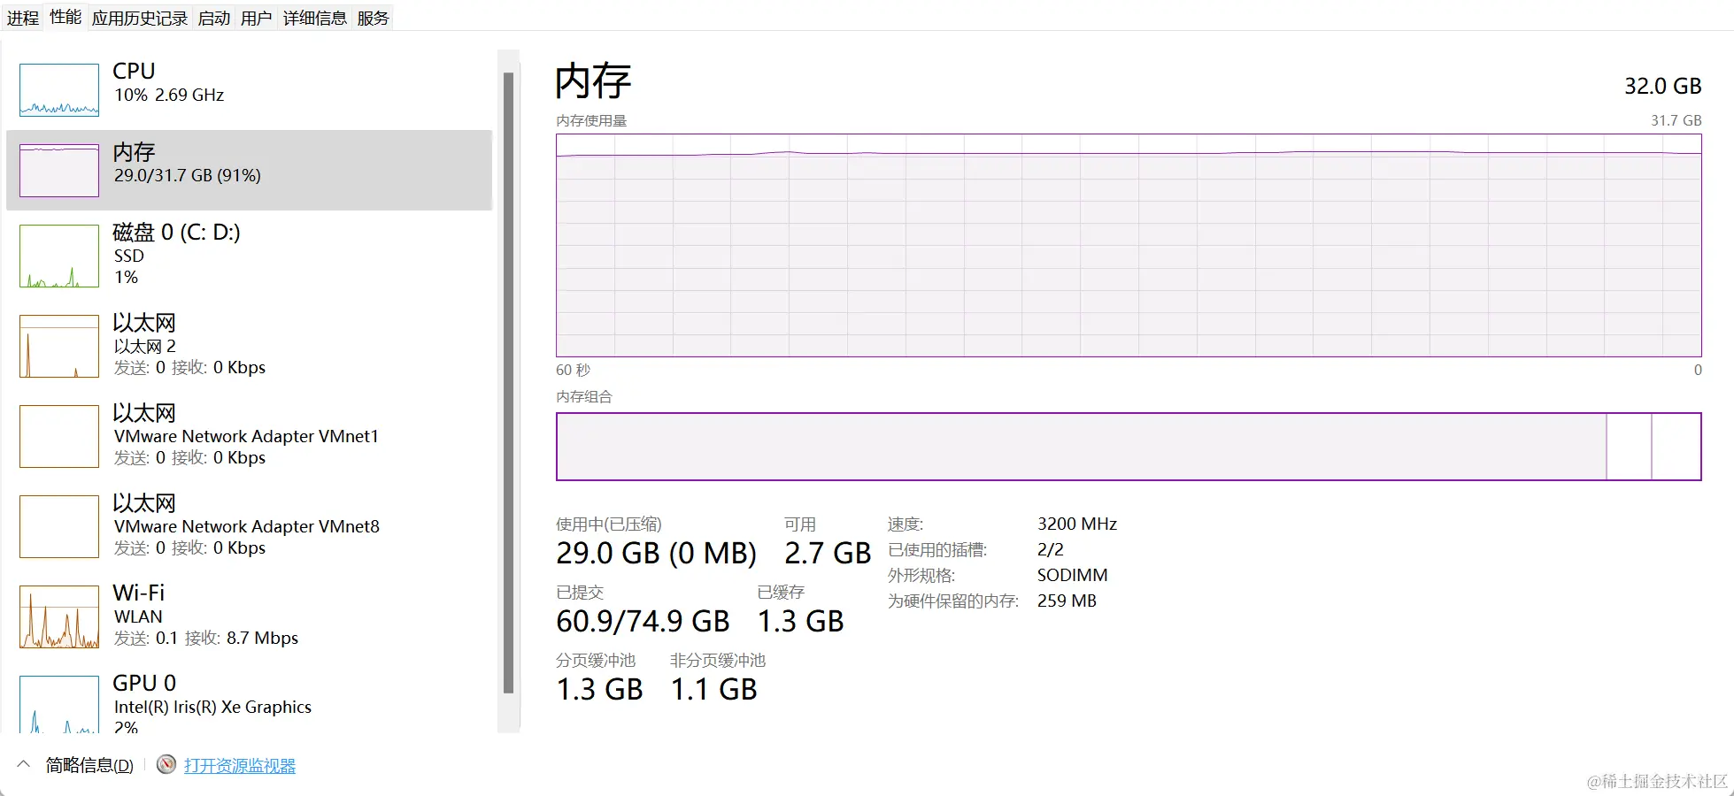
Task: Click the CPU usage graph thumbnail
Action: 59,90
